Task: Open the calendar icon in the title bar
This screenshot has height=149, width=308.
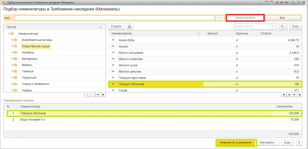Action: point(272,2)
